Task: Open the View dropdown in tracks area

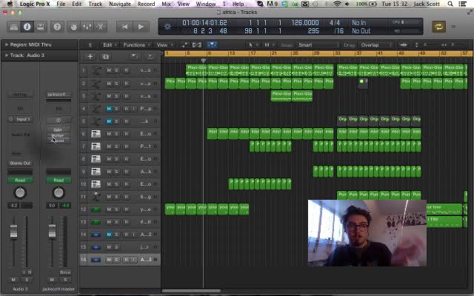Action: click(x=164, y=44)
